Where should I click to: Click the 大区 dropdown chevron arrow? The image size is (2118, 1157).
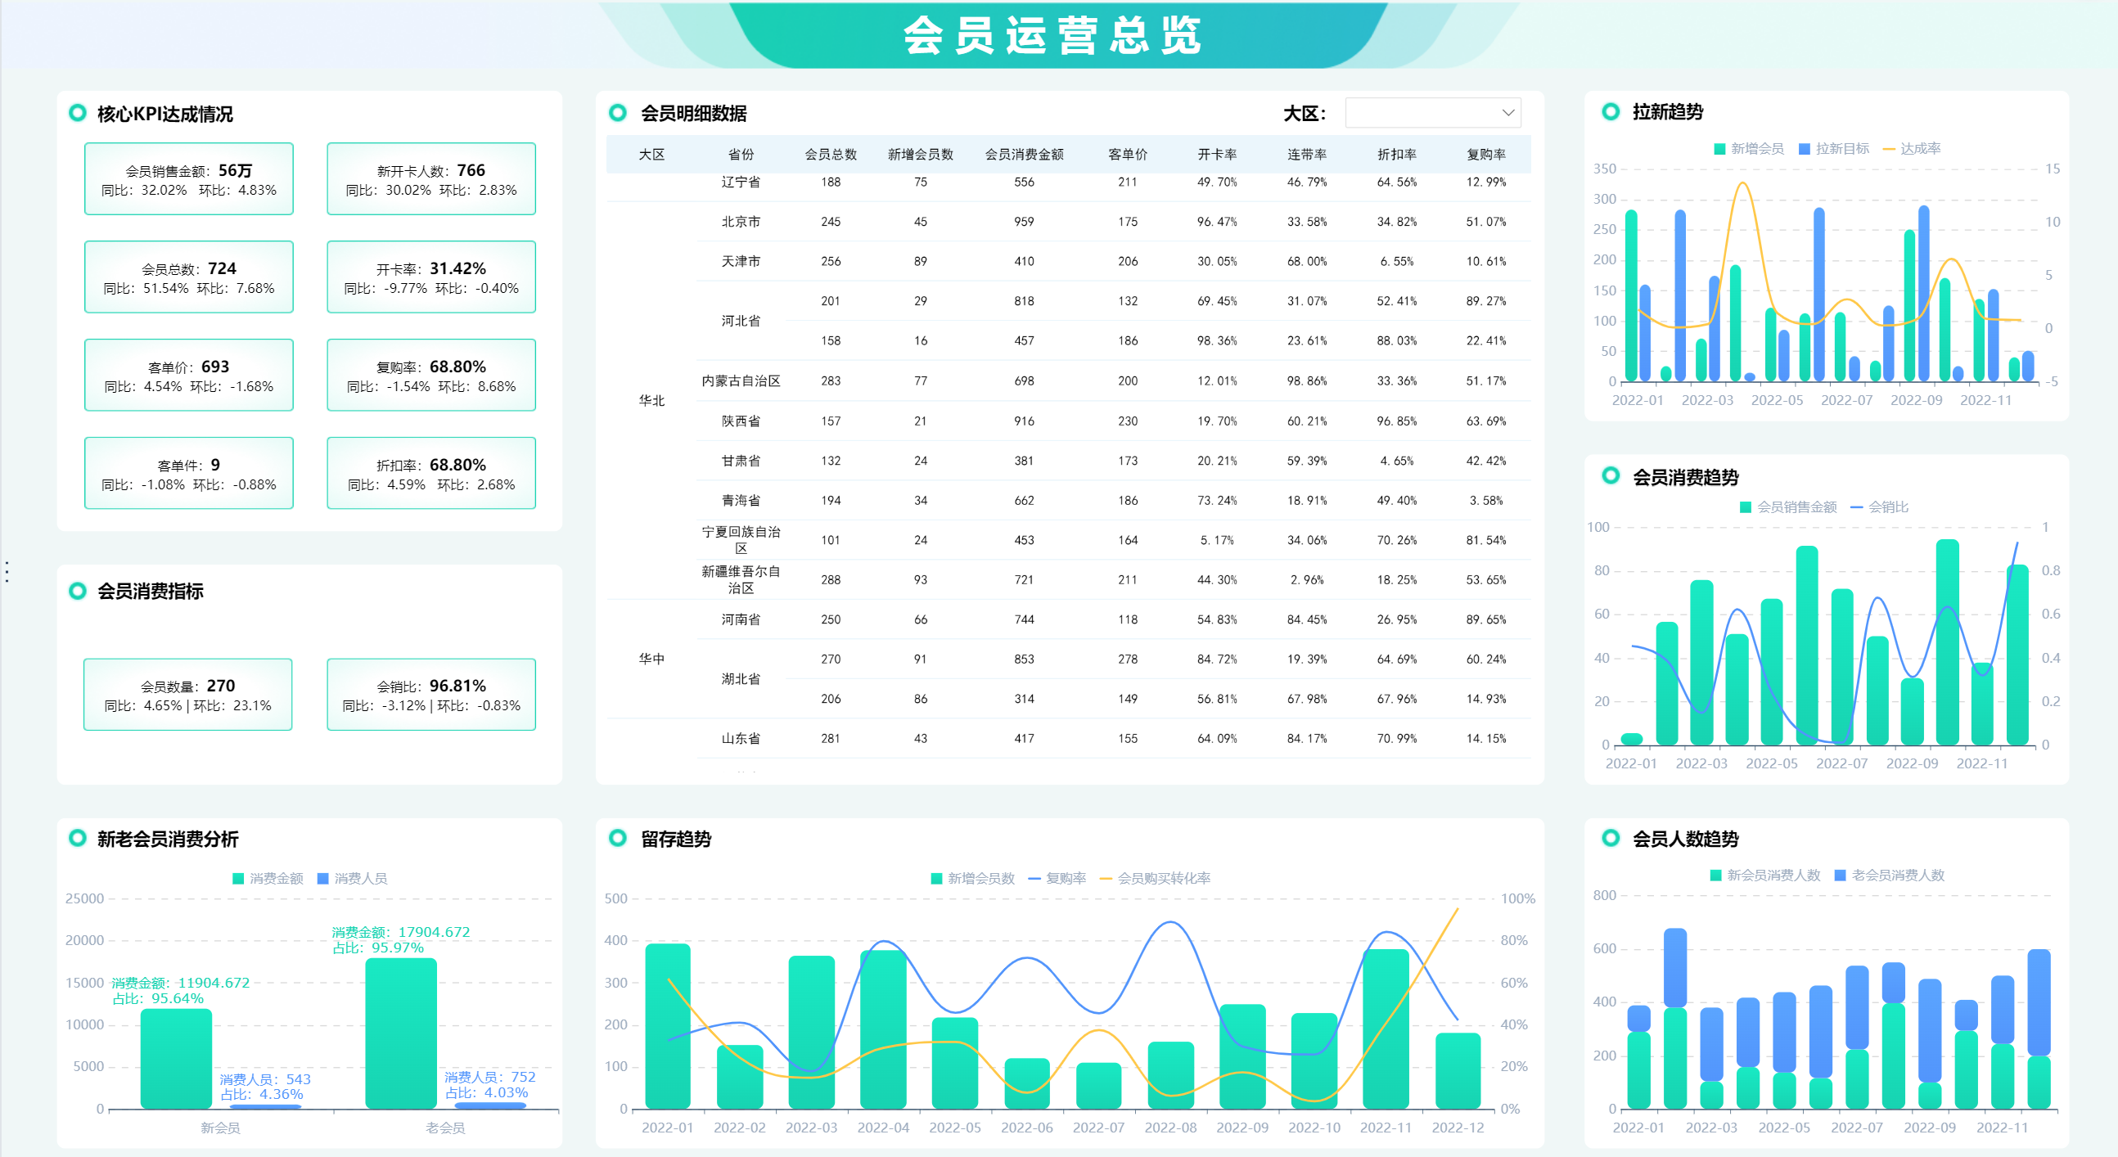[x=1508, y=113]
